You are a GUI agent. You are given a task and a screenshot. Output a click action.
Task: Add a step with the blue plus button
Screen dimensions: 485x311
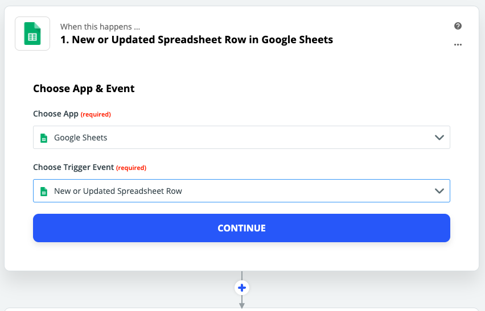coord(242,288)
